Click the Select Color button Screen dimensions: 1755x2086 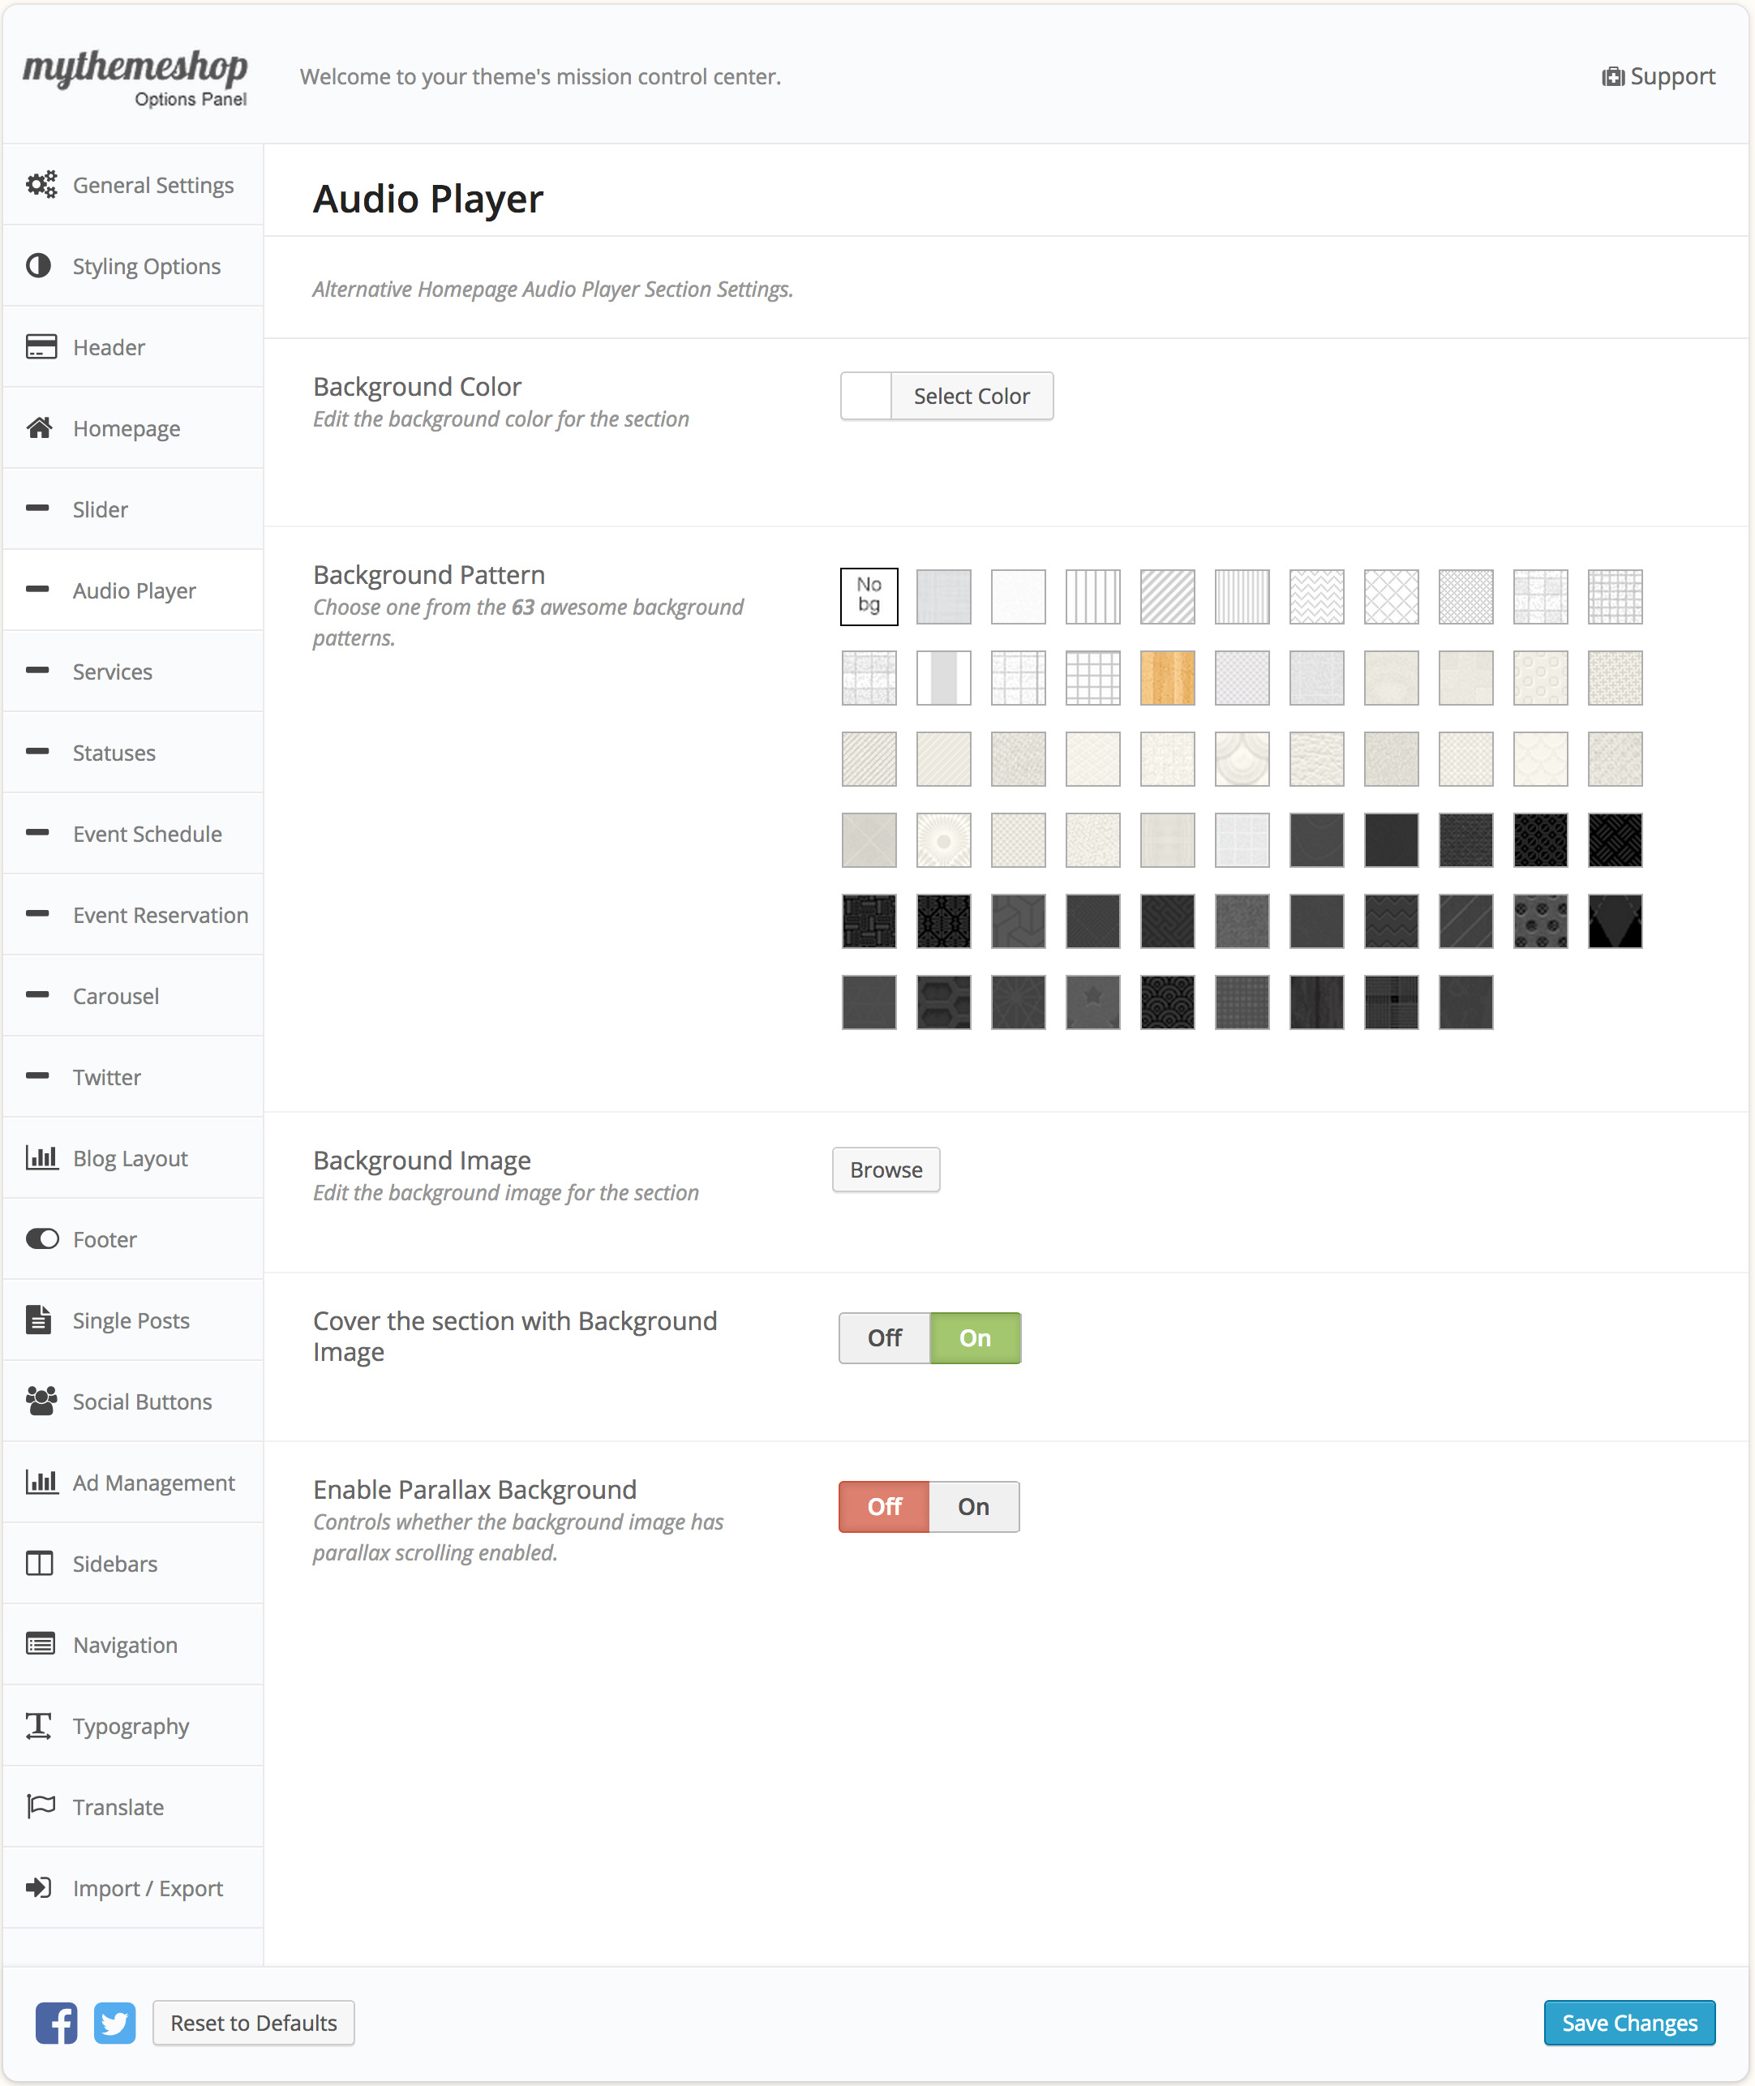click(971, 396)
